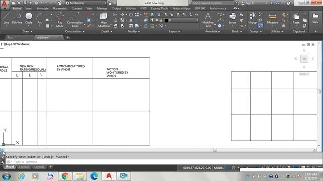Click the Windows Start button

pos(6,176)
